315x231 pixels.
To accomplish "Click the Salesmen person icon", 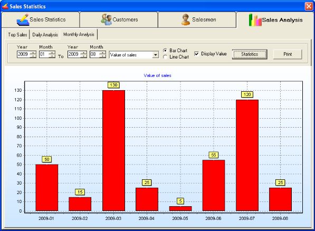I will 186,20.
